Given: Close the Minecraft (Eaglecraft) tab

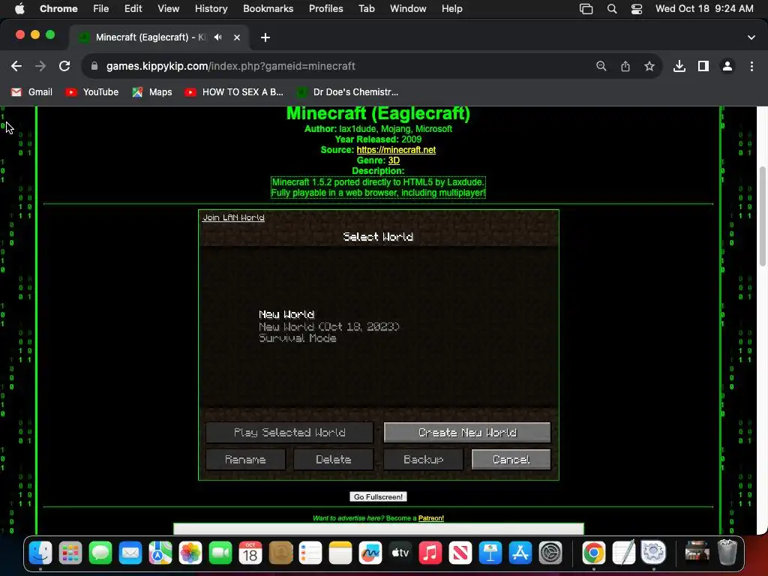Looking at the screenshot, I should [x=237, y=37].
